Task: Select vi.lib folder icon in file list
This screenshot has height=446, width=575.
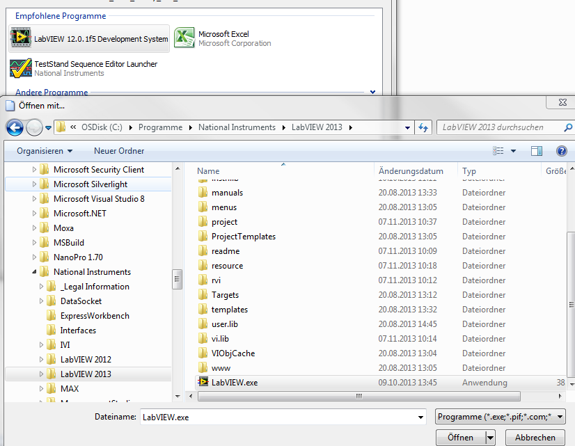Action: coord(203,339)
